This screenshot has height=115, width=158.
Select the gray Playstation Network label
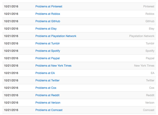tap(142, 36)
